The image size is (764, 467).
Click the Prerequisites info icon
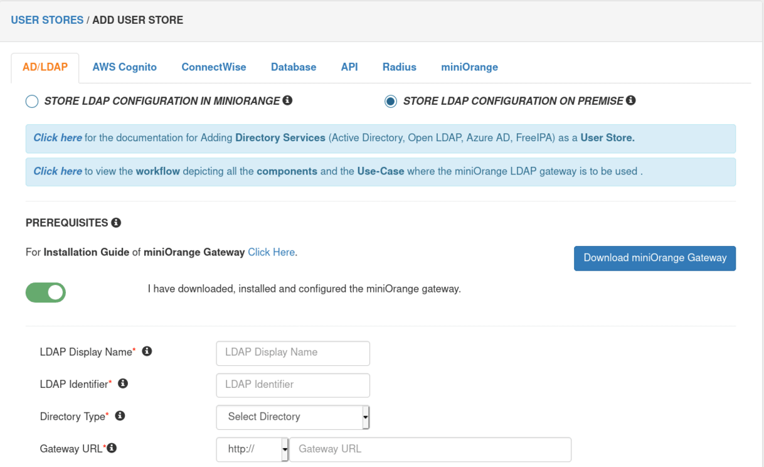[x=116, y=223]
